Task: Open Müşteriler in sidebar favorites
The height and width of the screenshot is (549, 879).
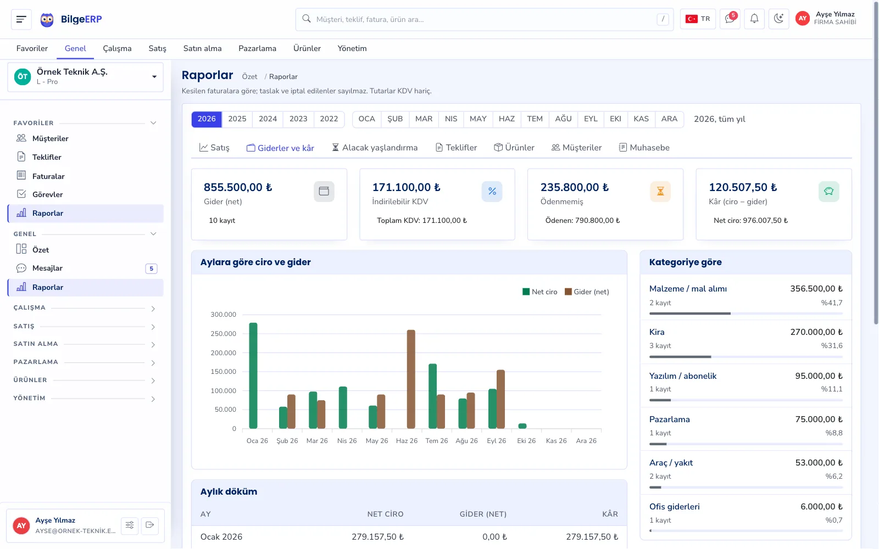Action: click(86, 138)
